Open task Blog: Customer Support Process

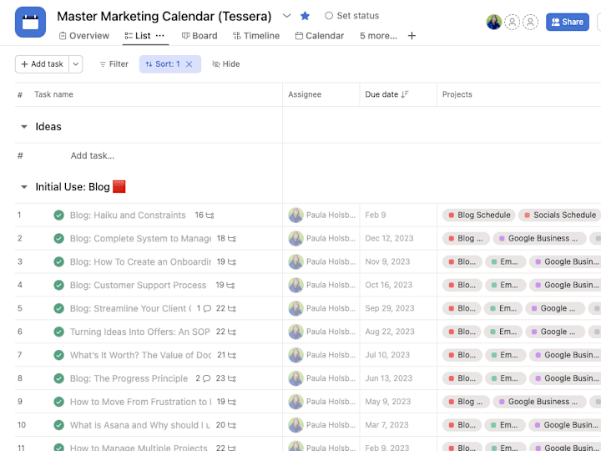[x=138, y=285]
